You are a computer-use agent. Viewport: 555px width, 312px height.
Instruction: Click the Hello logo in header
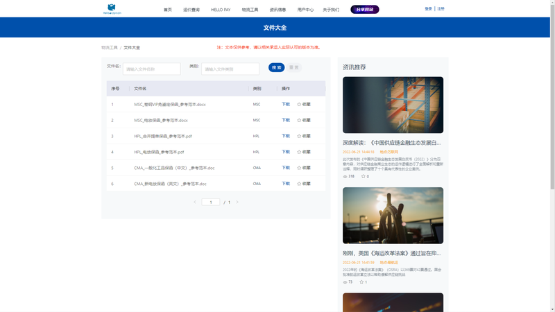(112, 9)
